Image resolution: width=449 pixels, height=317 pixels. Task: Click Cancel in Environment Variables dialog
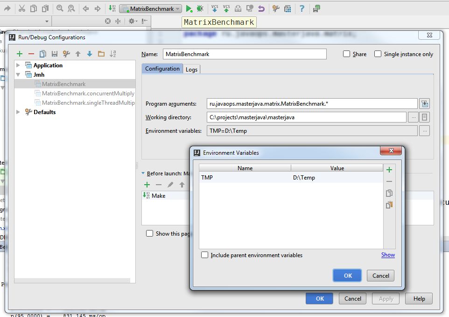(x=380, y=276)
